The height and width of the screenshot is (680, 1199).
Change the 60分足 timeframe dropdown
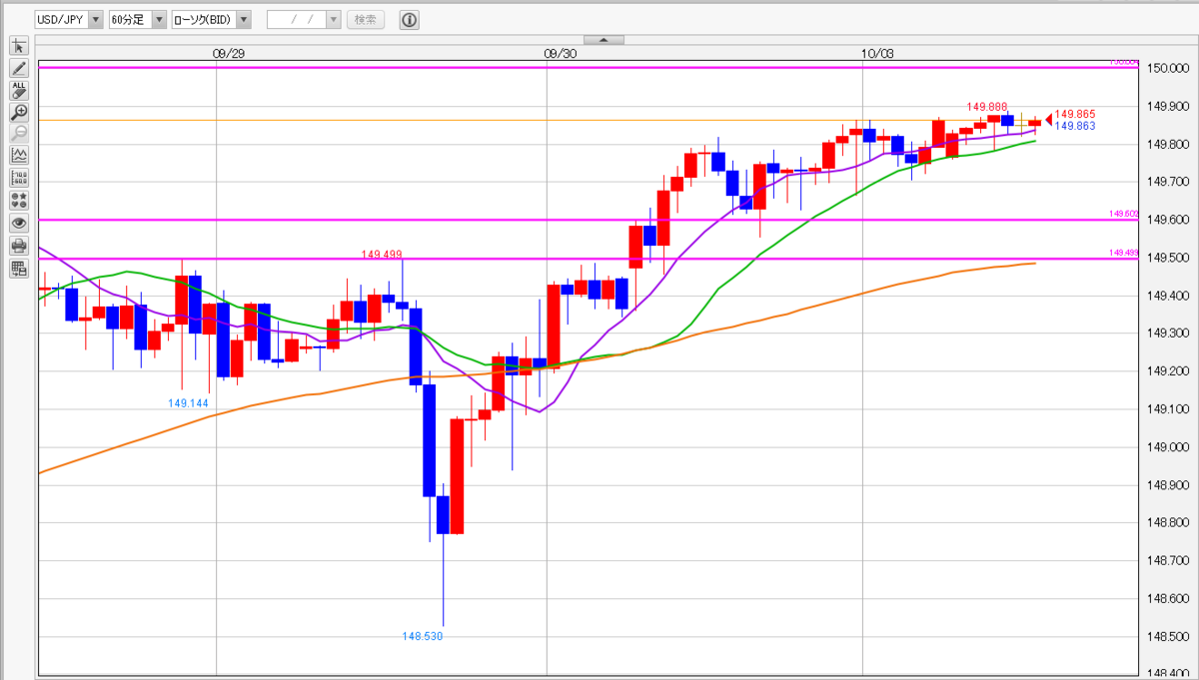tap(137, 20)
